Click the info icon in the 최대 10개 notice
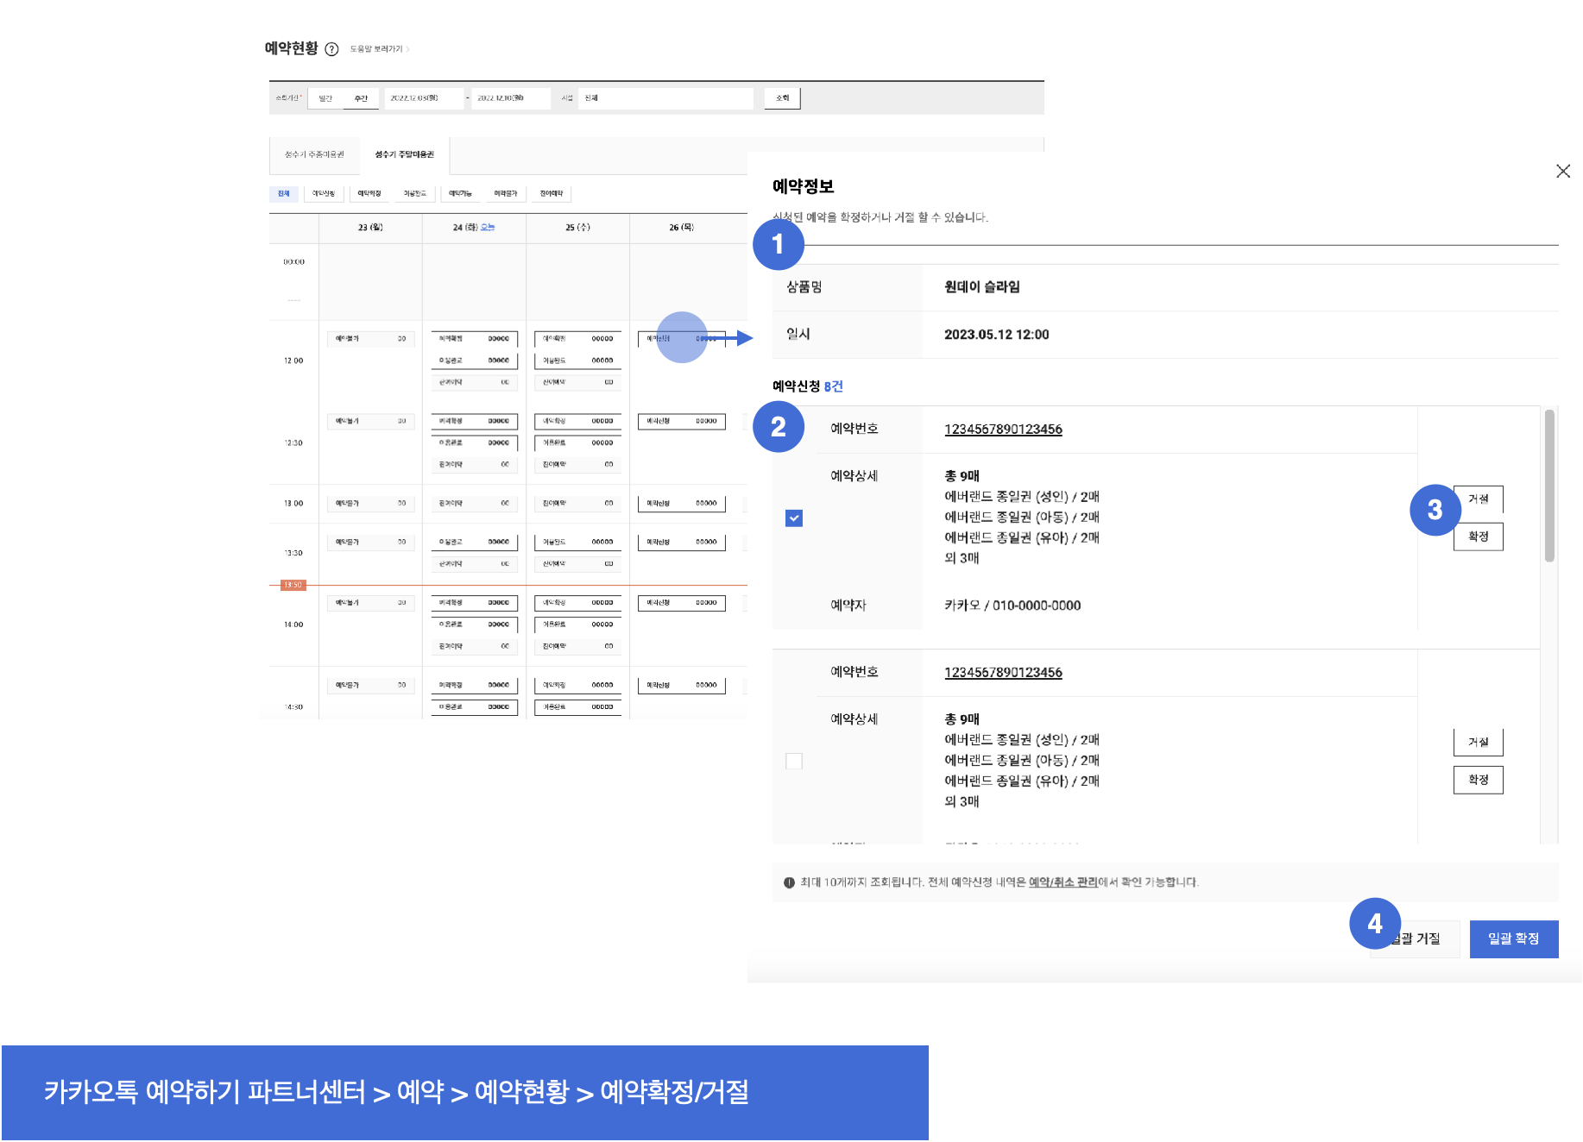Viewport: 1583px width, 1142px height. pyautogui.click(x=789, y=882)
